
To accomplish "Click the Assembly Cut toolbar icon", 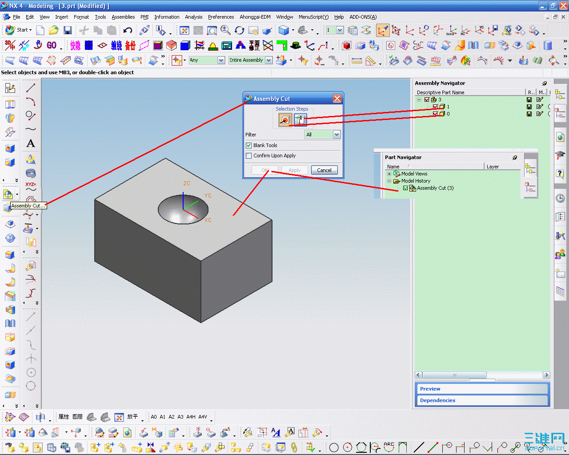I will click(x=8, y=194).
